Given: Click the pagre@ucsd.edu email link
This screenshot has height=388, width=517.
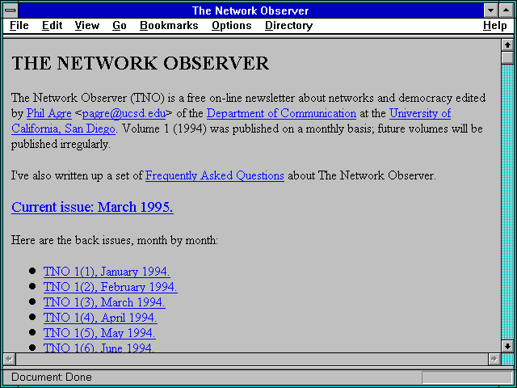Looking at the screenshot, I should 124,113.
